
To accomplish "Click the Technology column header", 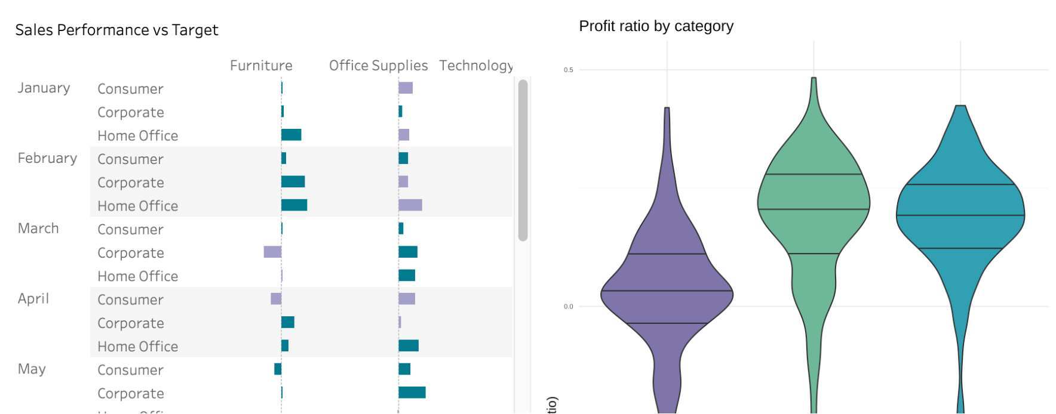I will pos(476,66).
